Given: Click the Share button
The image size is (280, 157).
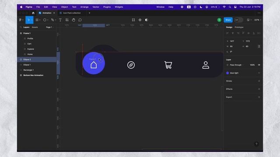Looking at the screenshot, I should 228,20.
